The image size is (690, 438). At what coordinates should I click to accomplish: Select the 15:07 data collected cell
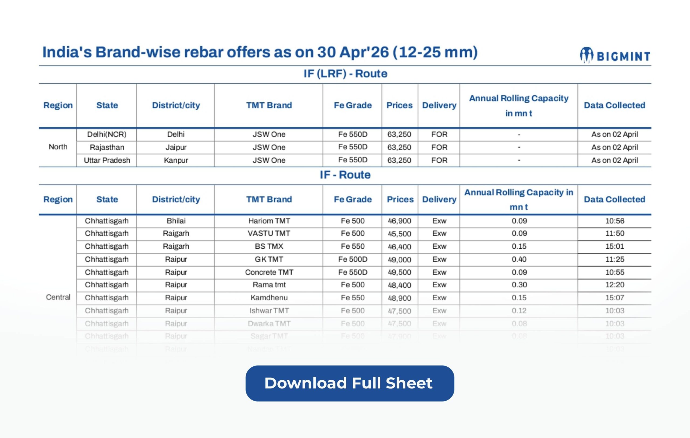click(x=614, y=298)
